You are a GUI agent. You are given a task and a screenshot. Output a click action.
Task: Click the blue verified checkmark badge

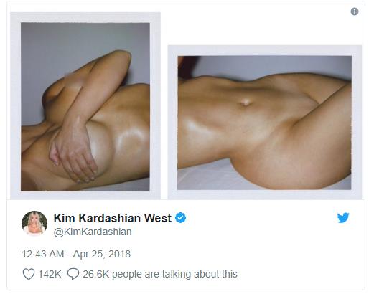pyautogui.click(x=181, y=218)
